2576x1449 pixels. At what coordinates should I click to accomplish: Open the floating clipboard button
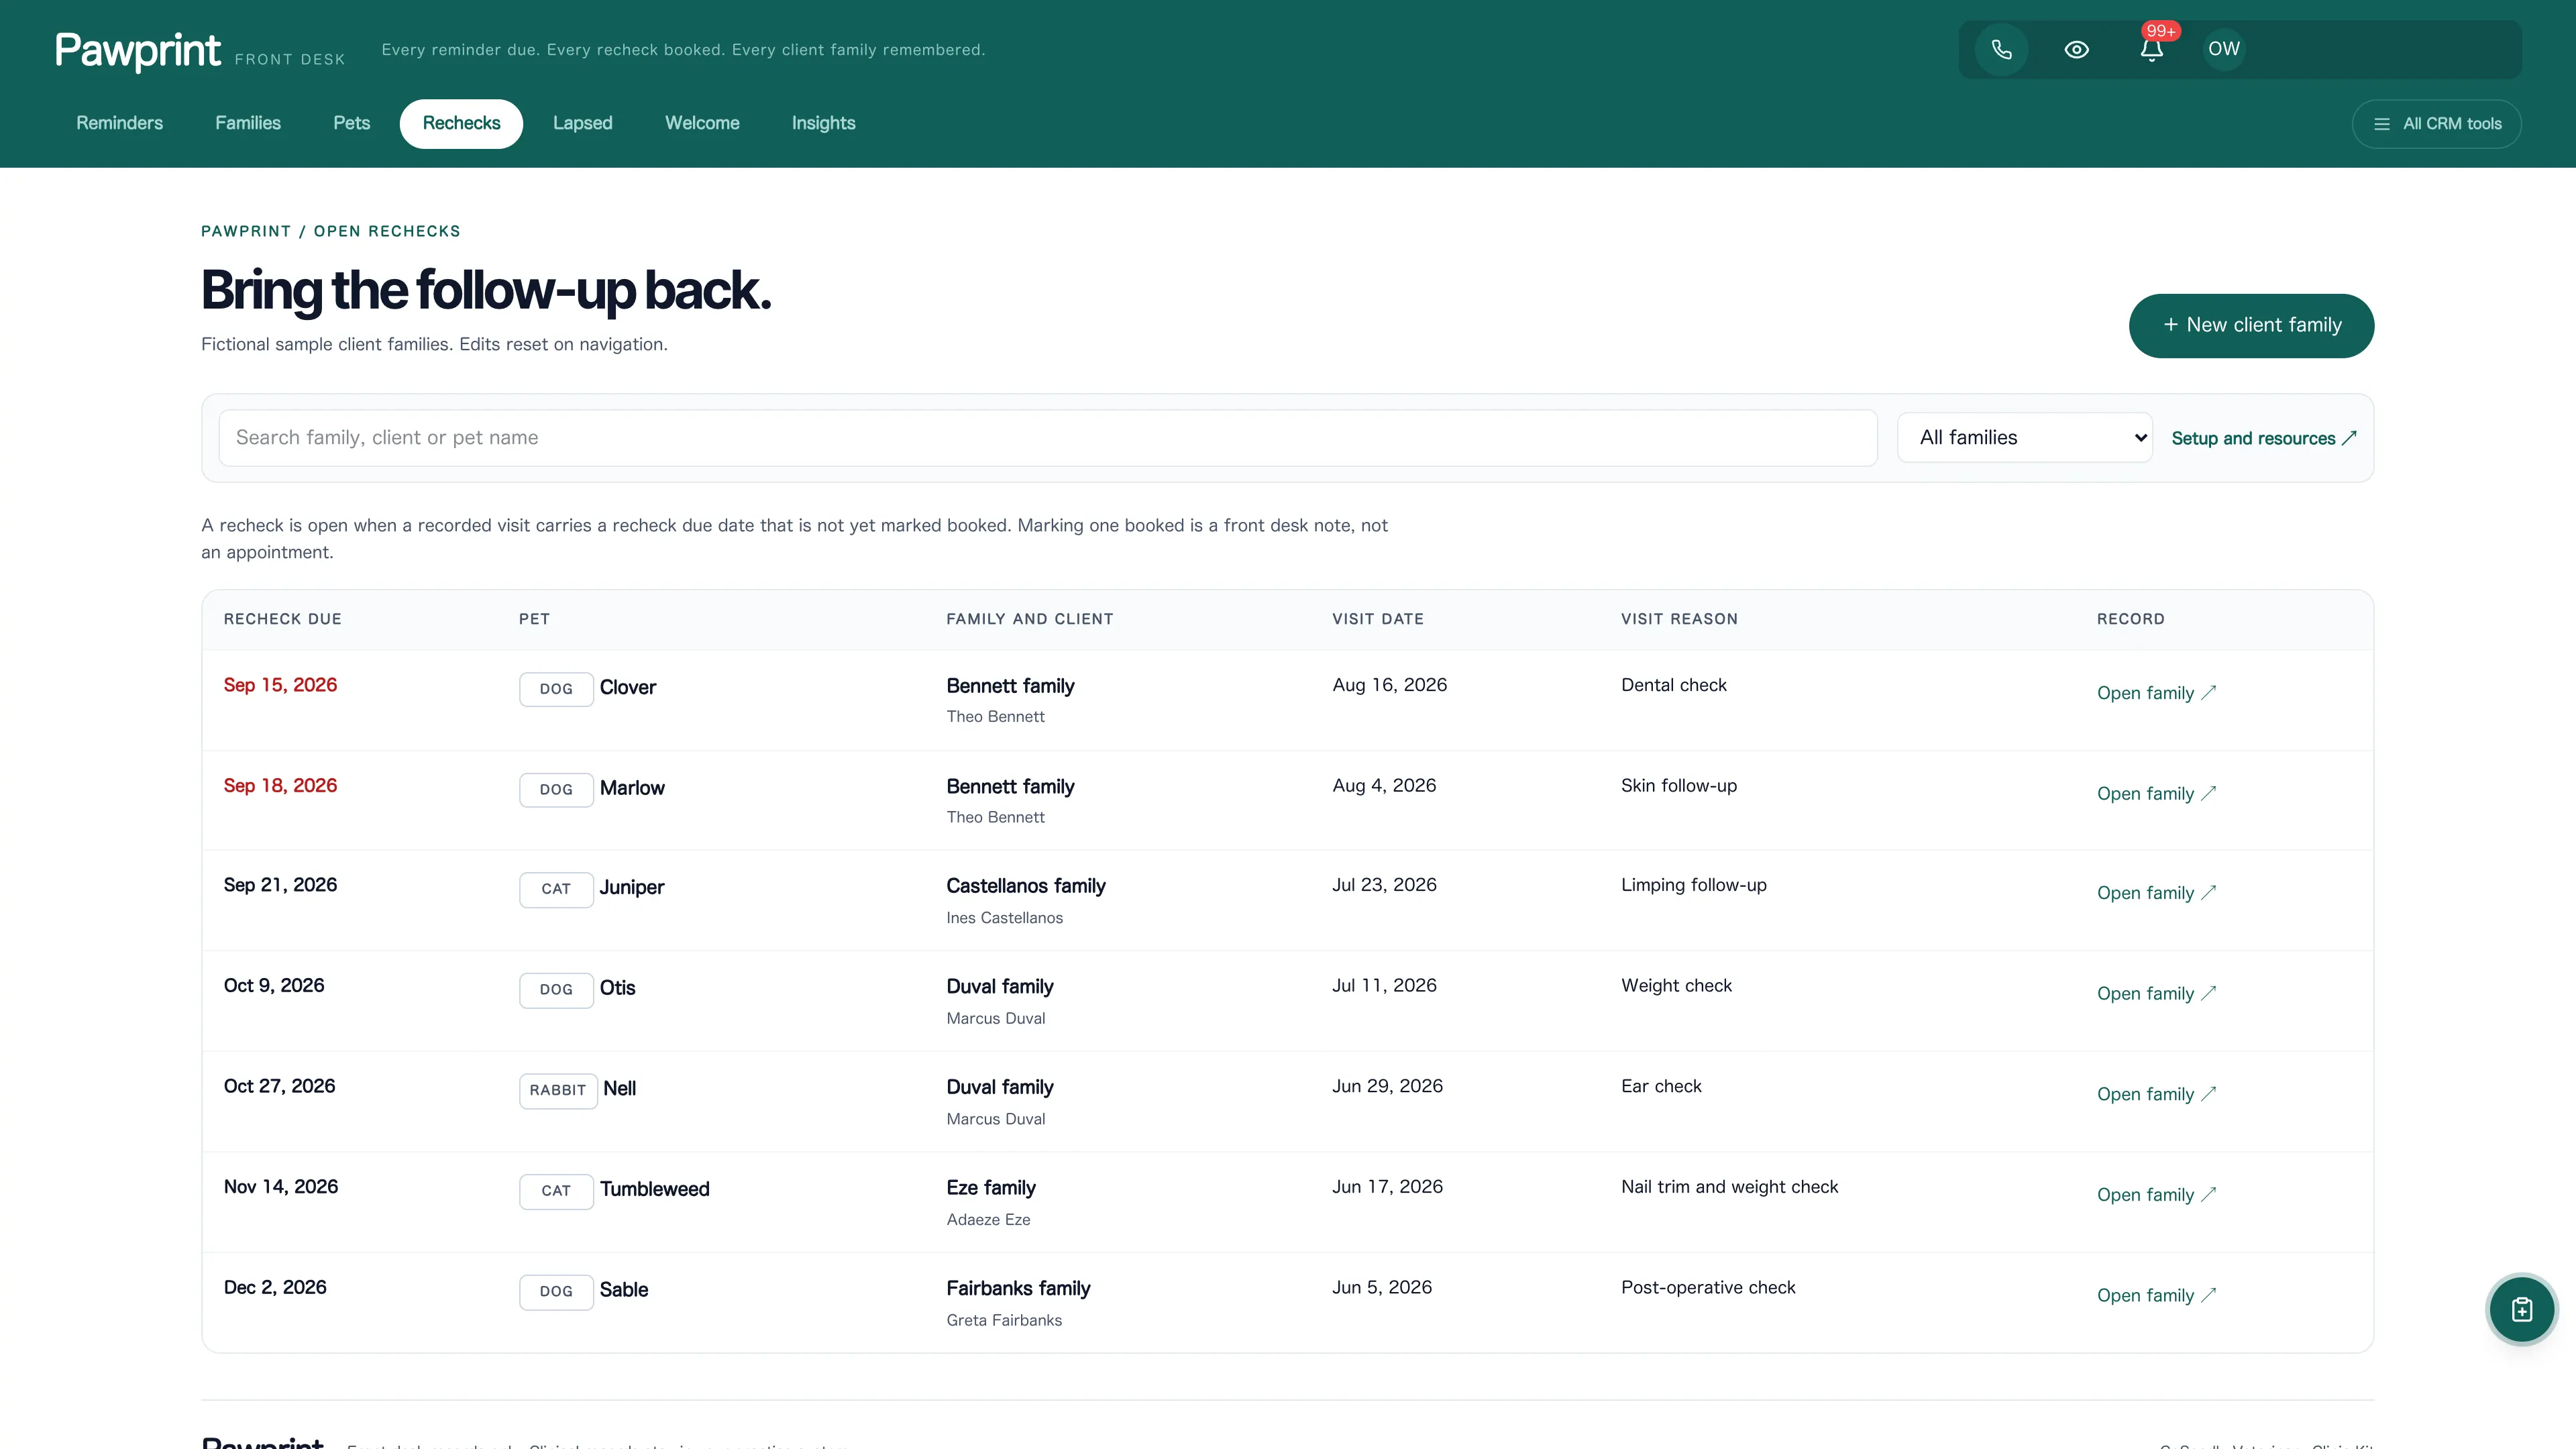pos(2521,1309)
